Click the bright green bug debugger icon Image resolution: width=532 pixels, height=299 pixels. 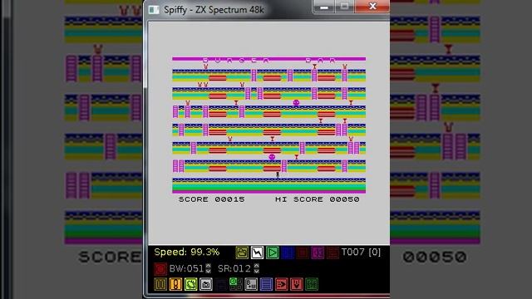pyautogui.click(x=190, y=284)
